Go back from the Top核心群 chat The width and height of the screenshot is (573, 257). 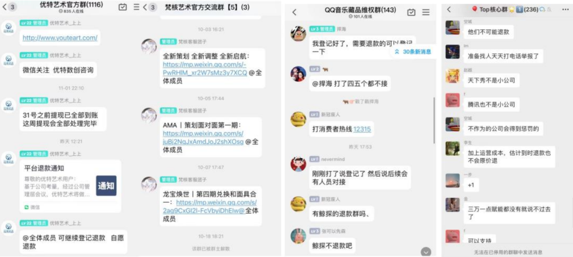449,10
